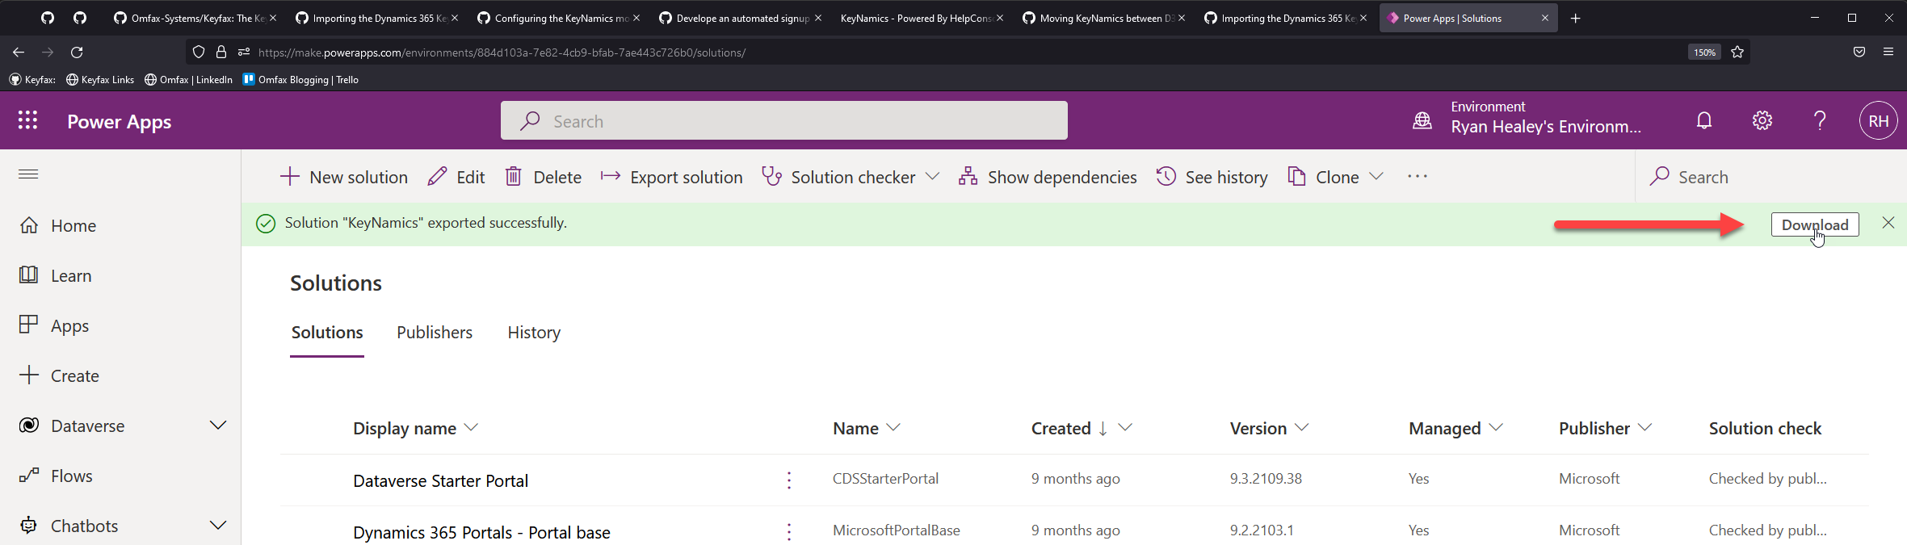Viewport: 1907px width, 545px height.
Task: Click the See history clock icon
Action: click(x=1166, y=177)
